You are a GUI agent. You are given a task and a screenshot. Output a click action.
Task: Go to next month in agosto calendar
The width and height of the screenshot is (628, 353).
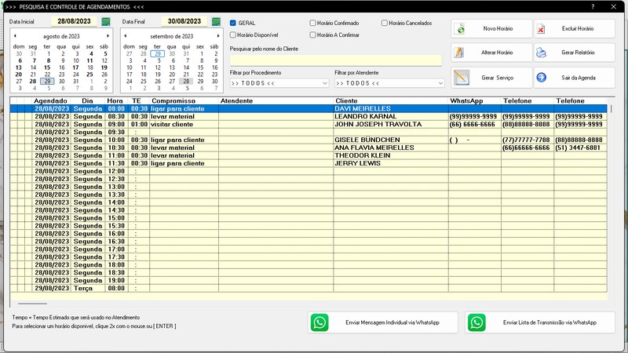108,36
